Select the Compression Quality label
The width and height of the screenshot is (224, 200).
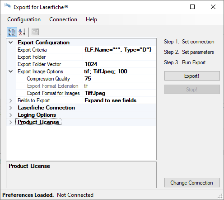click(x=48, y=79)
